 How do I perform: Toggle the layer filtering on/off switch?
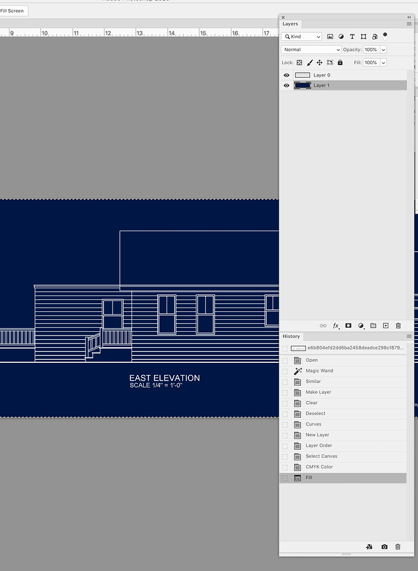385,36
